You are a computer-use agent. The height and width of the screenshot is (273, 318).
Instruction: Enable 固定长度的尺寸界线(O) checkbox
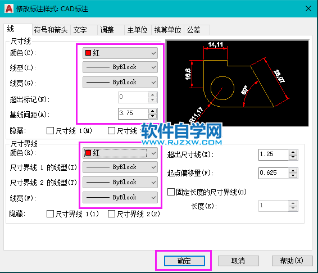[171, 192]
